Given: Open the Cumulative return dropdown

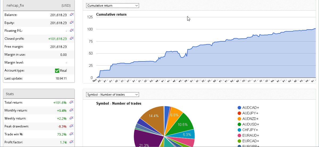Looking at the screenshot, I should [112, 6].
